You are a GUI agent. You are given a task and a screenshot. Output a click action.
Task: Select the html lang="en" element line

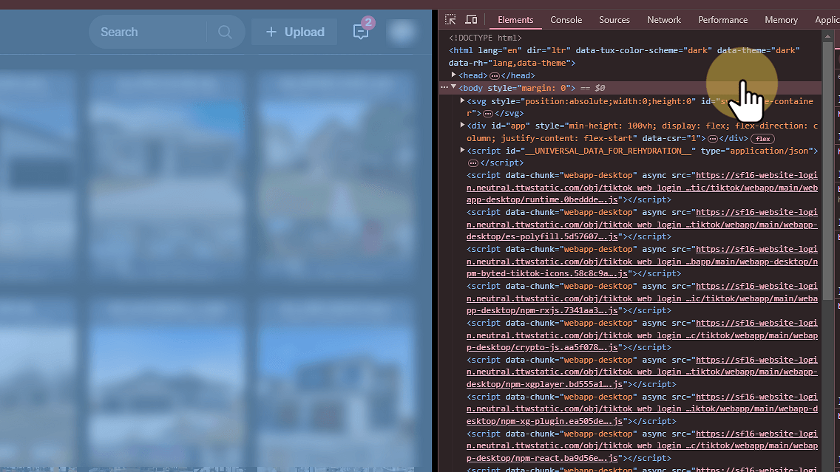coord(624,56)
